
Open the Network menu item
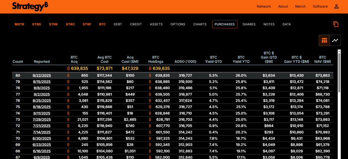coord(264,6)
